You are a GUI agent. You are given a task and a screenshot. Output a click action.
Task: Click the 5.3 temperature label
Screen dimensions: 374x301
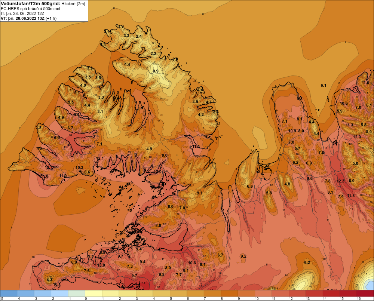[38, 127]
